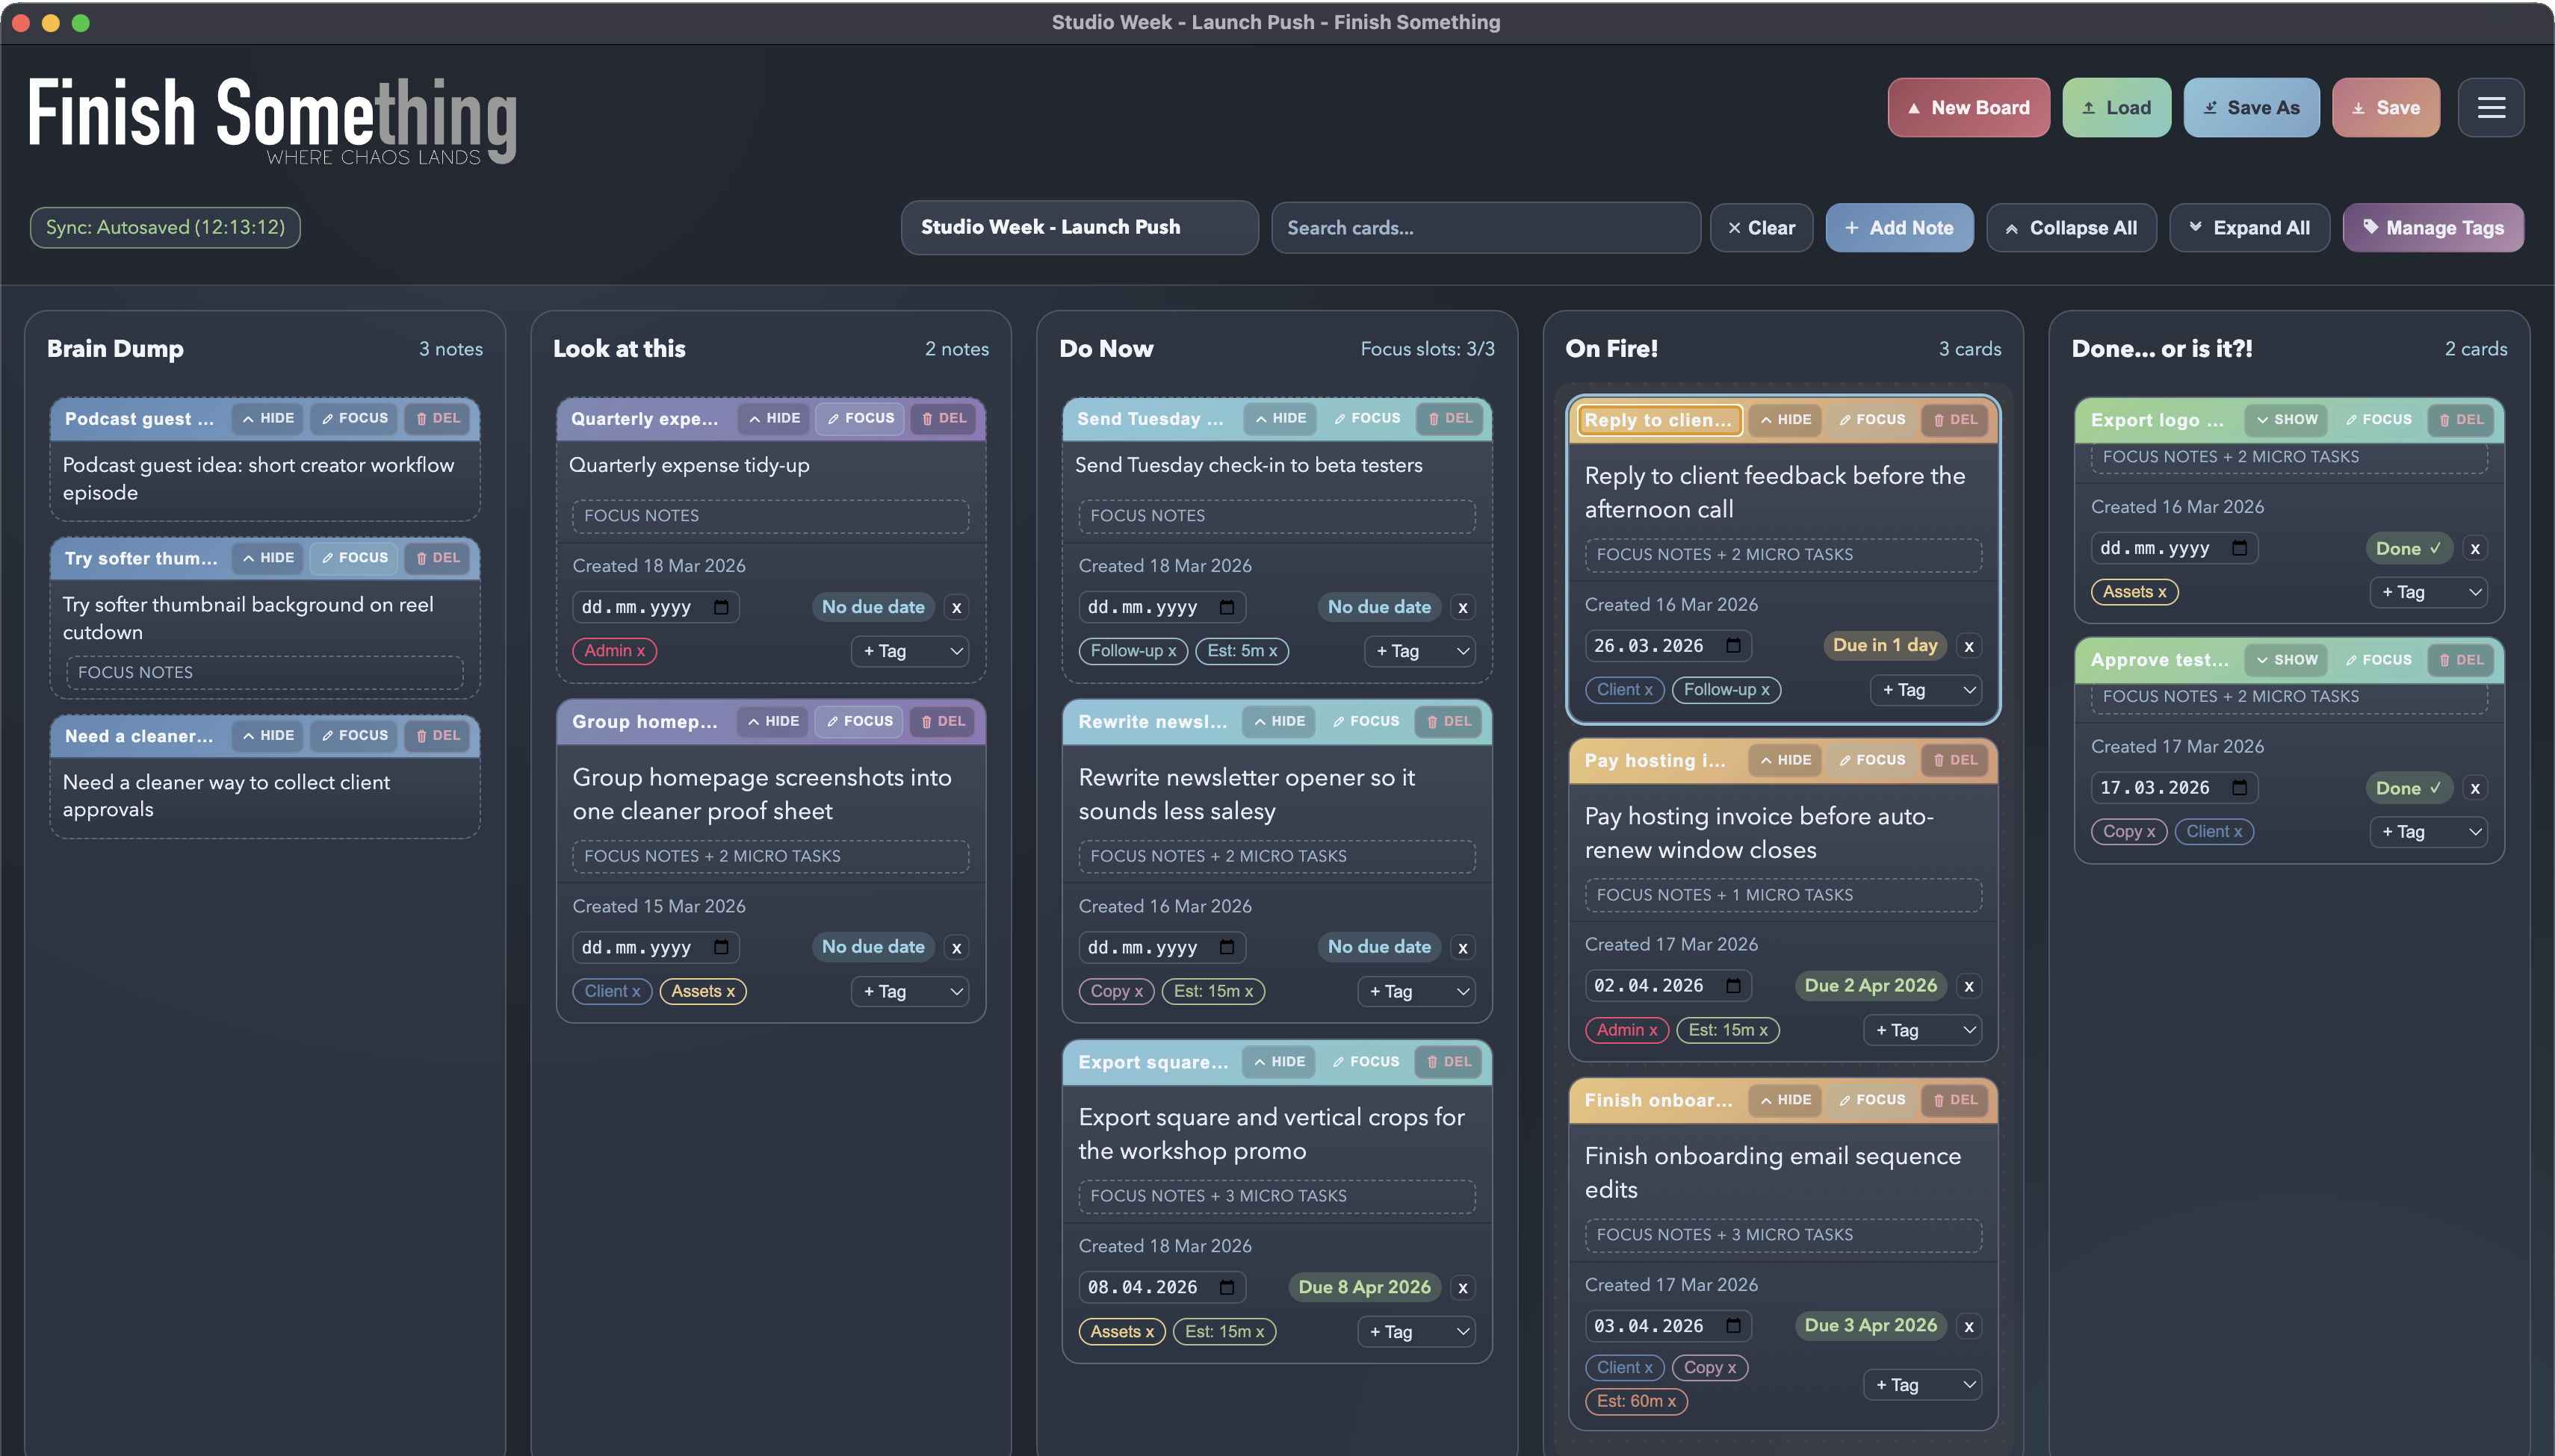Focus on the Finish onboarding email card
2555x1456 pixels.
1873,1100
